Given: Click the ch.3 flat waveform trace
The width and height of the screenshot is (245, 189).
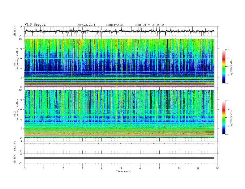Looking at the screenshot, I should [x=119, y=144].
